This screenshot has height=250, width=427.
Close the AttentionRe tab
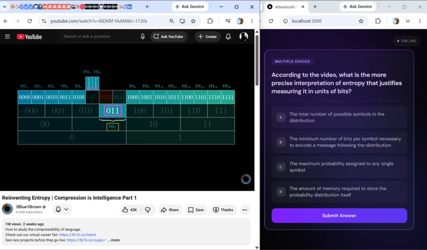click(x=303, y=7)
